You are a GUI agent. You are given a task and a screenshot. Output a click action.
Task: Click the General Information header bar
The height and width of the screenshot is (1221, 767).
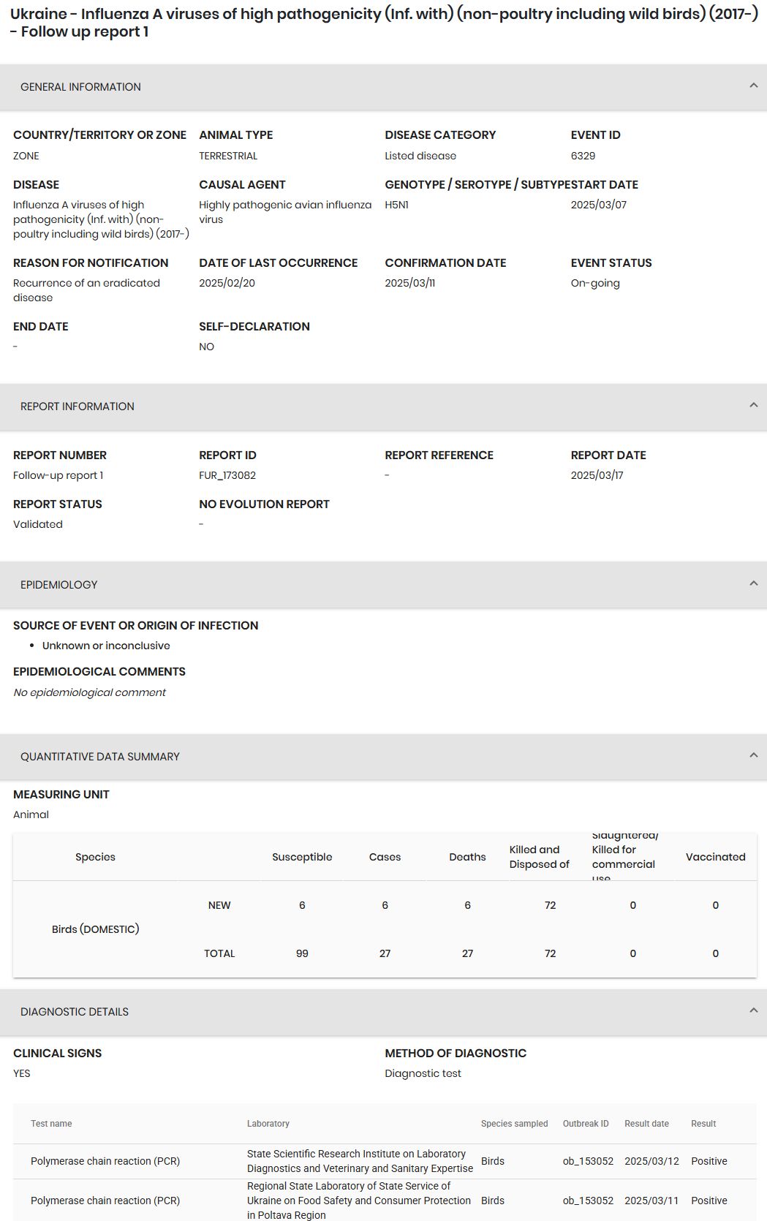click(x=383, y=87)
